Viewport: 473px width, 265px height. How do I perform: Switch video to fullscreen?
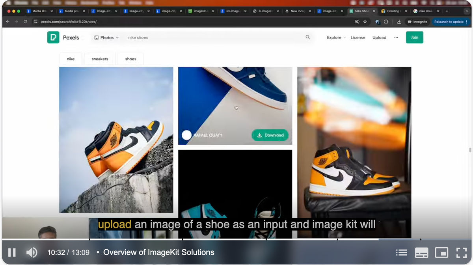(x=461, y=252)
